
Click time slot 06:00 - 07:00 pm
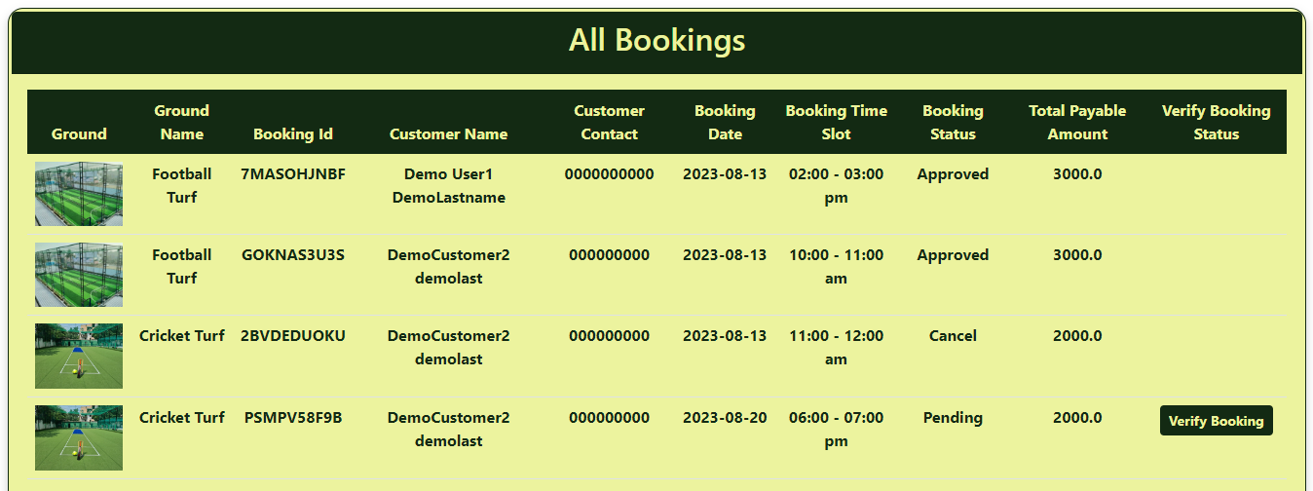pyautogui.click(x=836, y=430)
